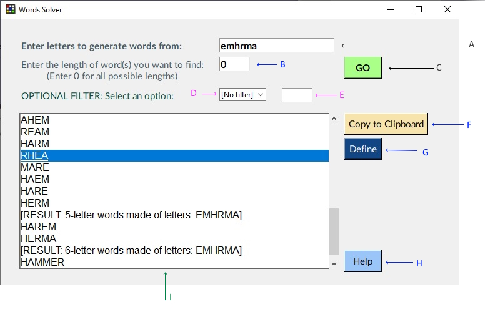Click the Words Solver app icon in title bar
This screenshot has width=485, height=312.
(10, 9)
